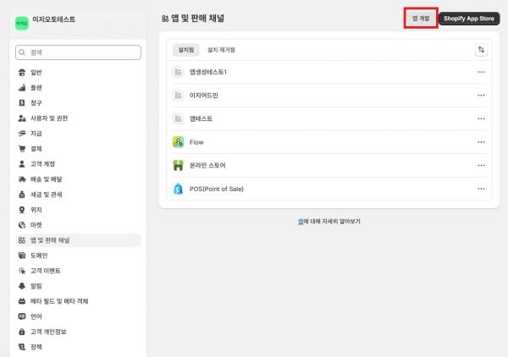
Task: Open 도메인 settings in sidebar
Action: pos(39,255)
